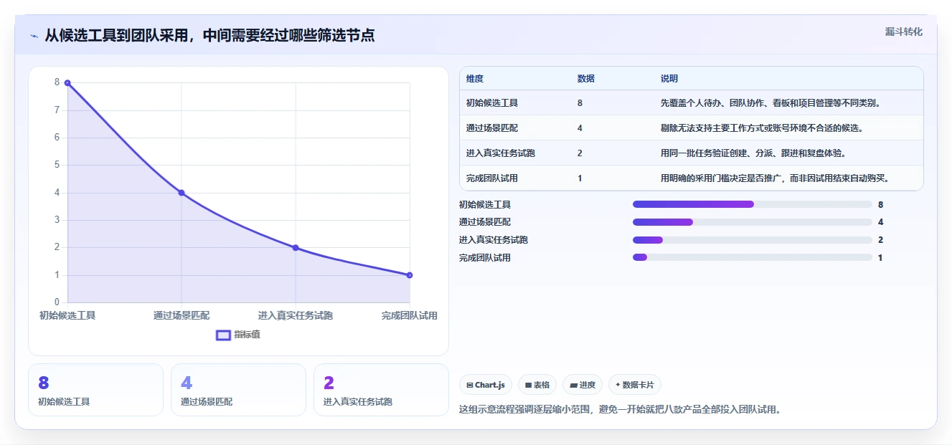952x445 pixels.
Task: Click the 数据 column header in the table
Action: (585, 79)
